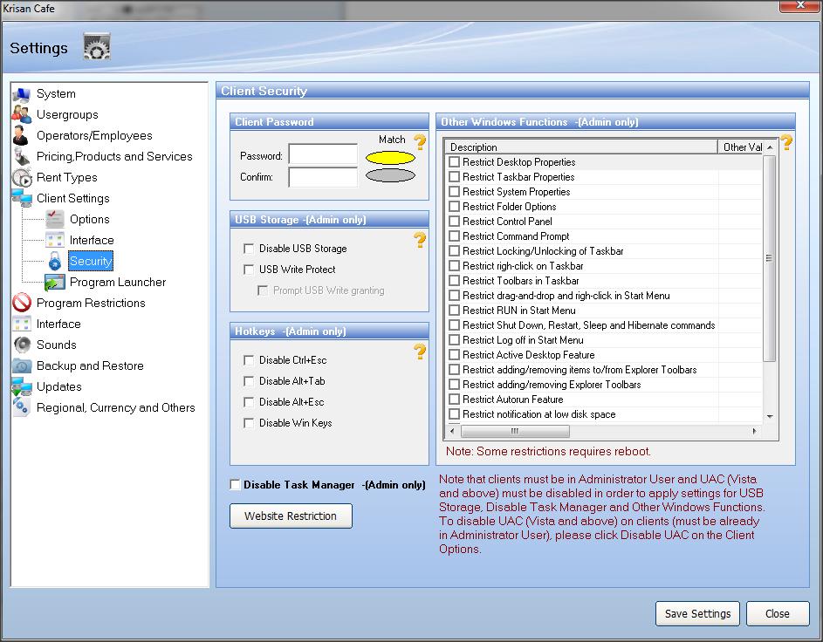
Task: Open help question mark for USB Storage
Action: (420, 240)
